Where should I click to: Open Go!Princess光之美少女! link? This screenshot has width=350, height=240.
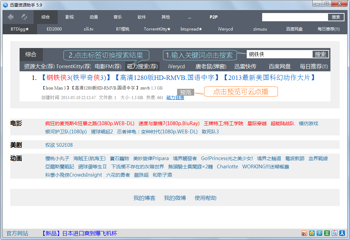[227, 158]
